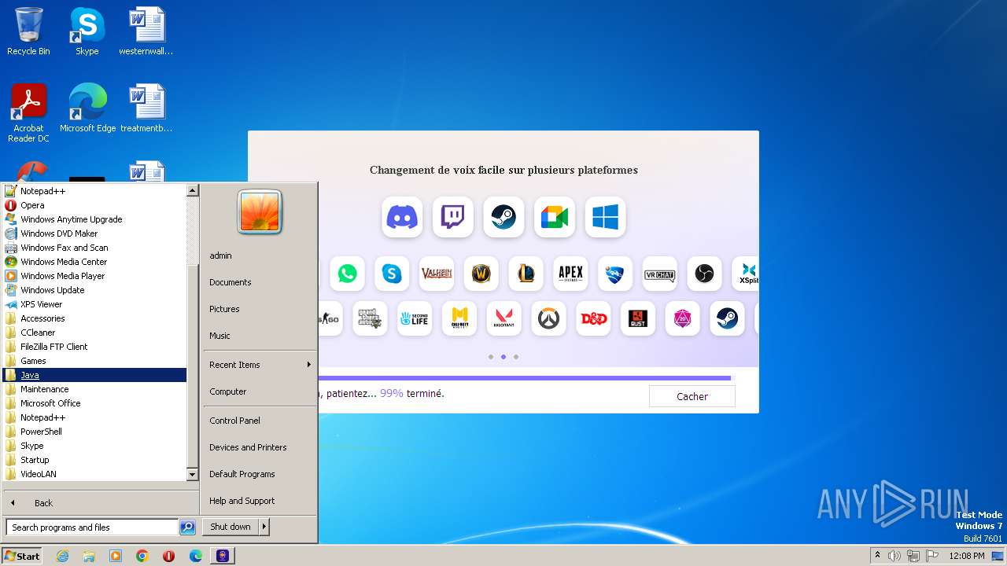The image size is (1007, 566).
Task: Click the League of Legends icon
Action: click(526, 274)
